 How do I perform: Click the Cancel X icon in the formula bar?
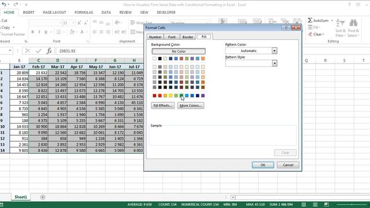[x=27, y=51]
